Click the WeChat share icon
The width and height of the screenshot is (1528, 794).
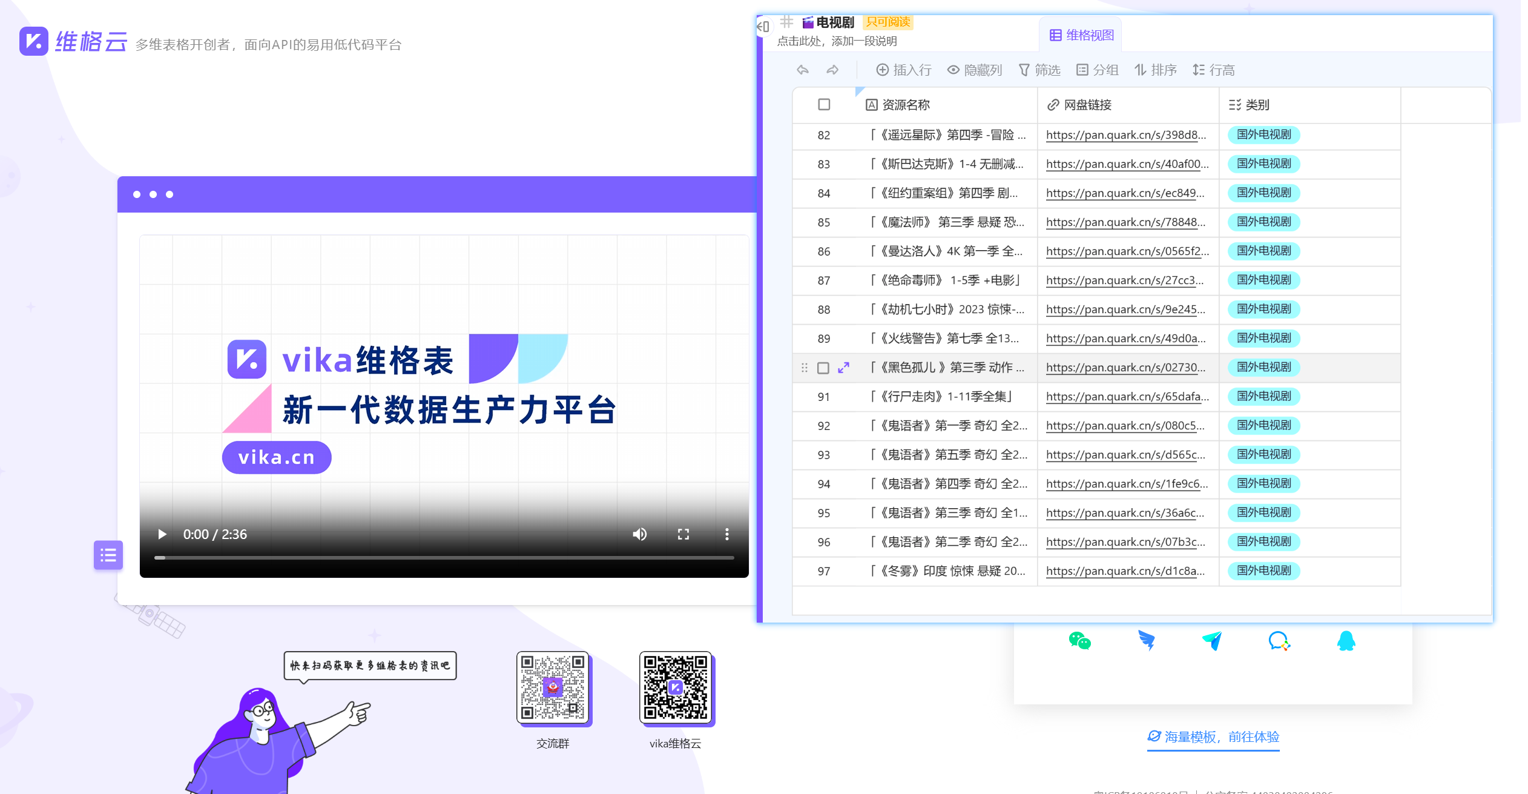click(x=1079, y=641)
